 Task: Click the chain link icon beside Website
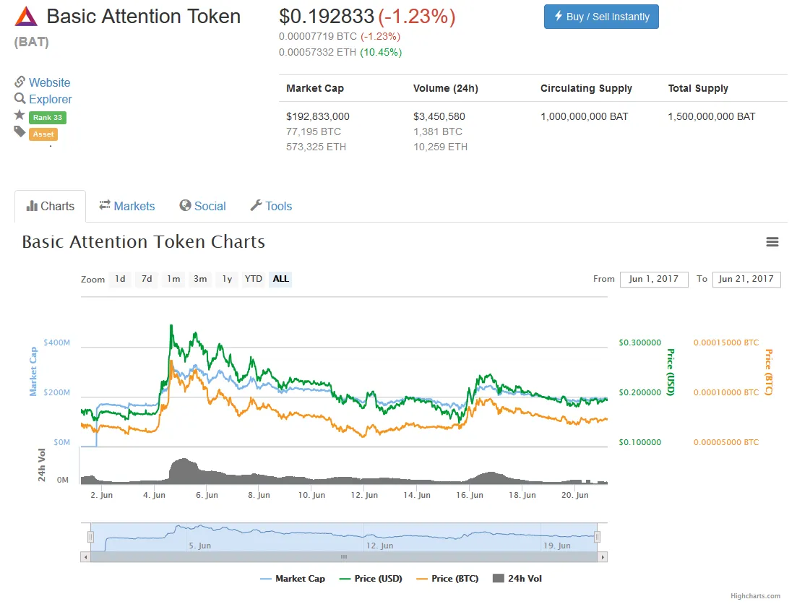point(20,82)
